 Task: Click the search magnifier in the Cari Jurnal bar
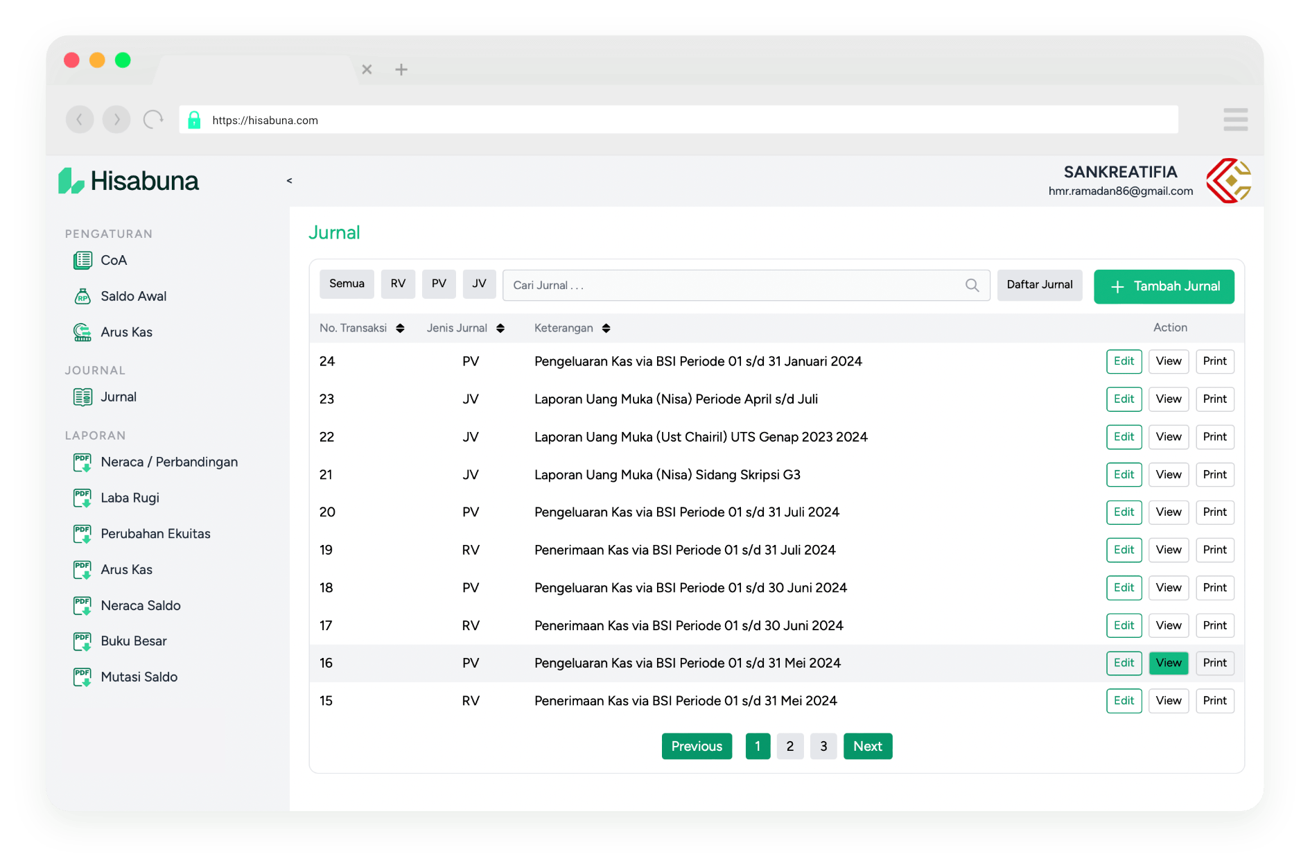click(x=972, y=285)
